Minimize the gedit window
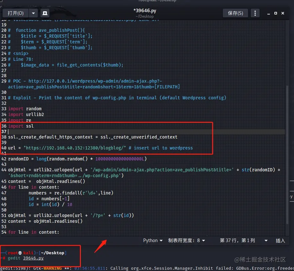The width and height of the screenshot is (294, 271). [269, 13]
